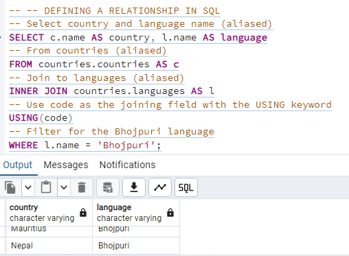Click the 'Select country and language name' comment

[x=141, y=24]
